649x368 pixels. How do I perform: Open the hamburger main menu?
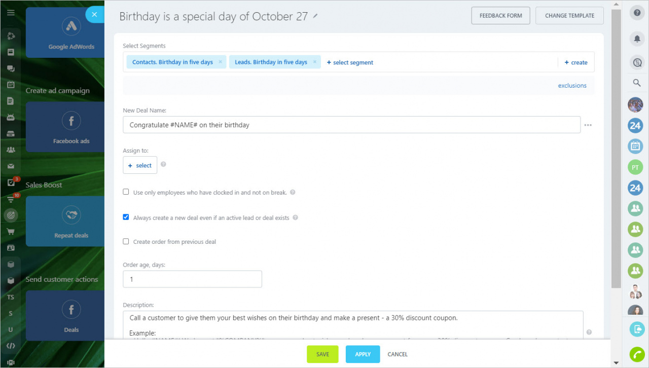point(11,13)
